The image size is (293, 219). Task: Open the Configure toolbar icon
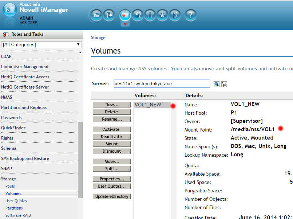tap(150, 15)
